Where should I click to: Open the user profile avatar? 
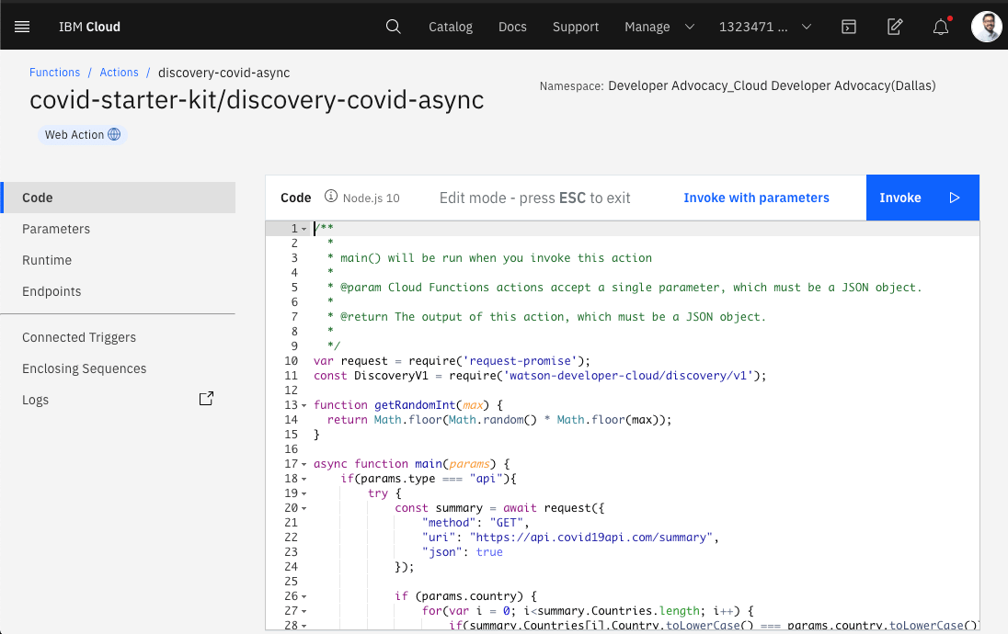click(986, 27)
